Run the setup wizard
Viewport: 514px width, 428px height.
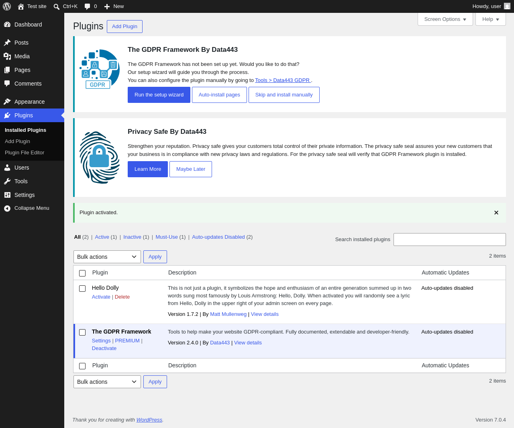coord(159,95)
